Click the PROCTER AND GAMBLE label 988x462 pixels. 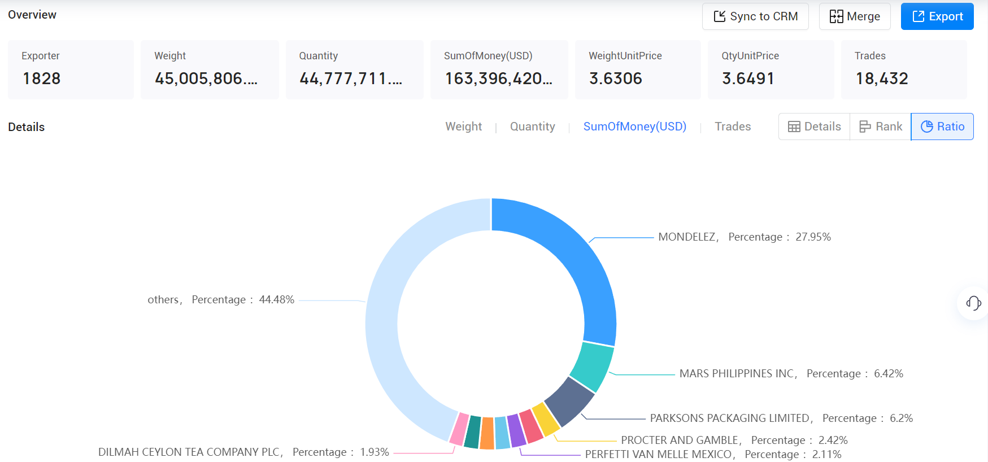pos(734,440)
